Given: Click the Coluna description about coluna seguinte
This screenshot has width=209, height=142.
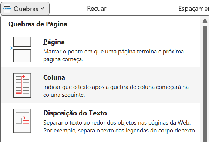Looking at the screenshot, I should (x=116, y=91).
